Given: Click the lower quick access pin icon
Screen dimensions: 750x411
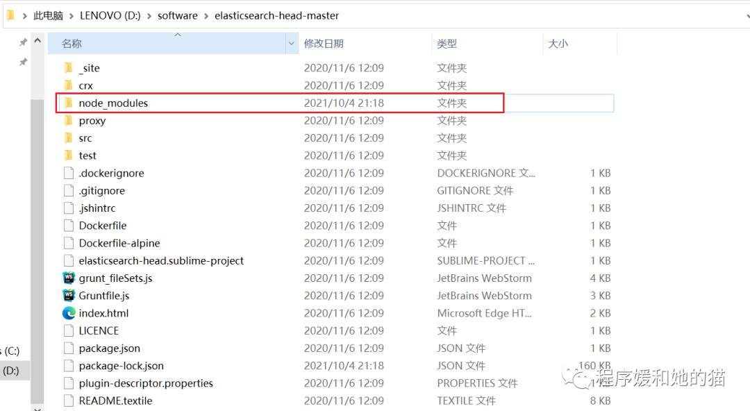Looking at the screenshot, I should (x=23, y=62).
